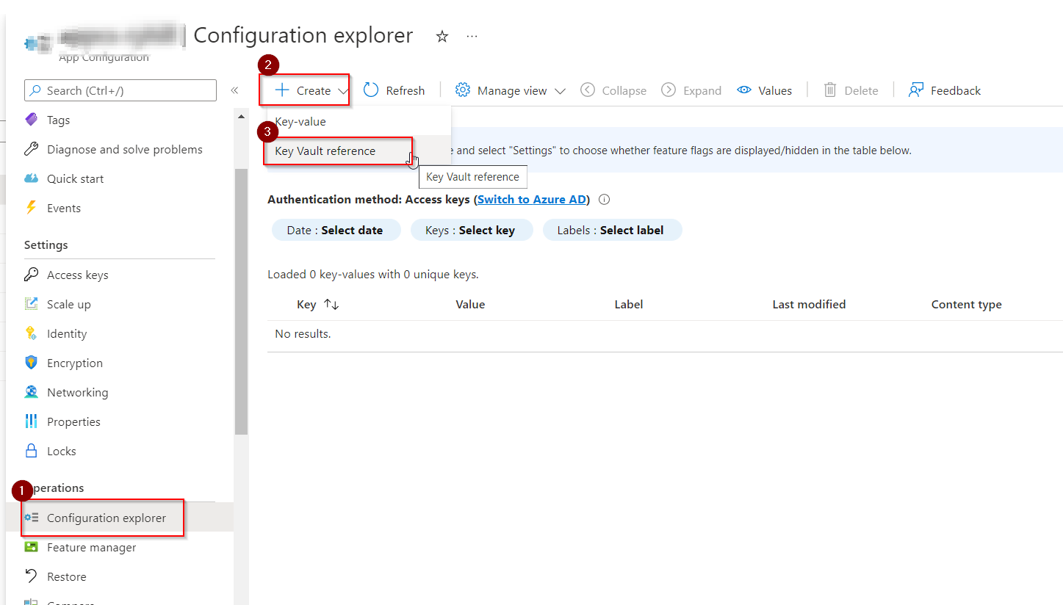Click the Manage view gear icon

pyautogui.click(x=463, y=90)
